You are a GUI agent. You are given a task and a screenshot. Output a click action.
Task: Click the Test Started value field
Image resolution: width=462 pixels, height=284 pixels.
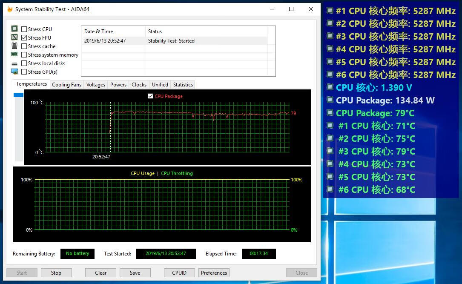[166, 254]
